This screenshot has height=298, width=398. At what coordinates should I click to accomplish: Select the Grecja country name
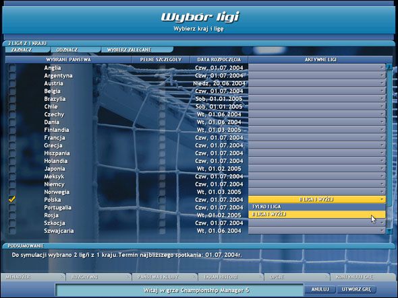point(53,145)
